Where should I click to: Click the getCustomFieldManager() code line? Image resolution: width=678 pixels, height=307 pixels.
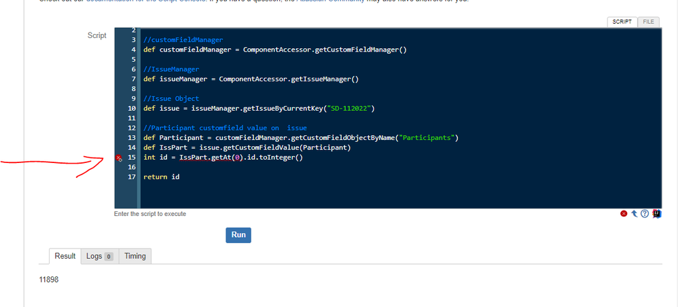pyautogui.click(x=275, y=50)
